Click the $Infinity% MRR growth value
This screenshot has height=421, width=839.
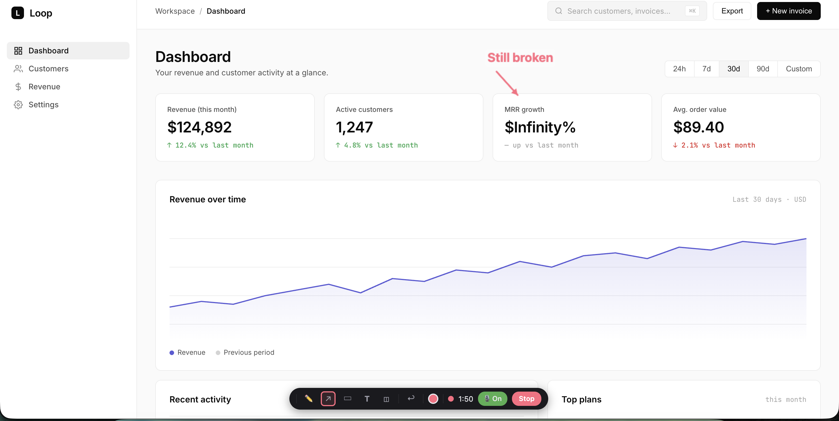pos(540,127)
